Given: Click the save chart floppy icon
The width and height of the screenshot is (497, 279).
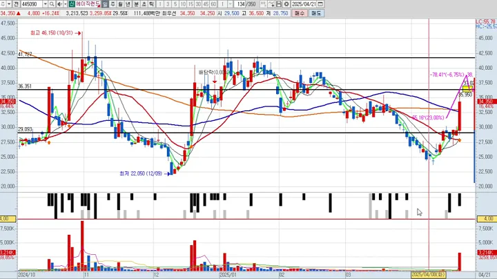Looking at the screenshot, I should click(279, 4).
